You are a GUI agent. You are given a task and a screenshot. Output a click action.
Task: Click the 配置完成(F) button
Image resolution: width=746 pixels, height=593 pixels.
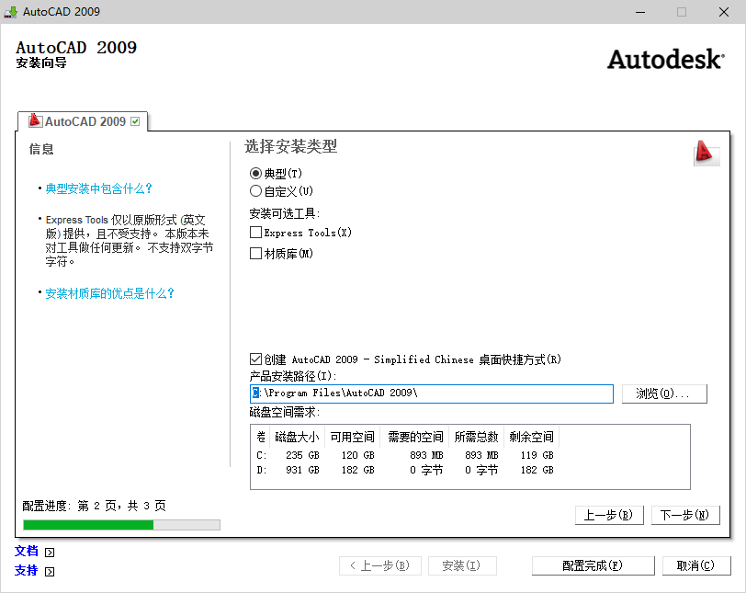(593, 564)
